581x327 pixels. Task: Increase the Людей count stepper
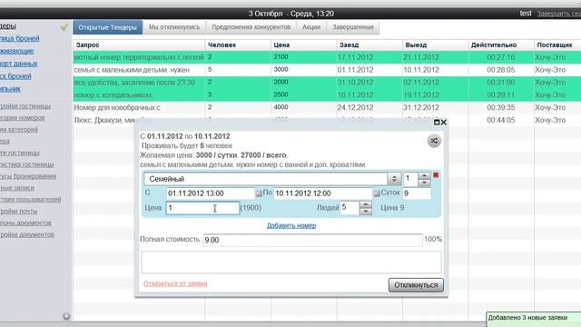pyautogui.click(x=366, y=204)
